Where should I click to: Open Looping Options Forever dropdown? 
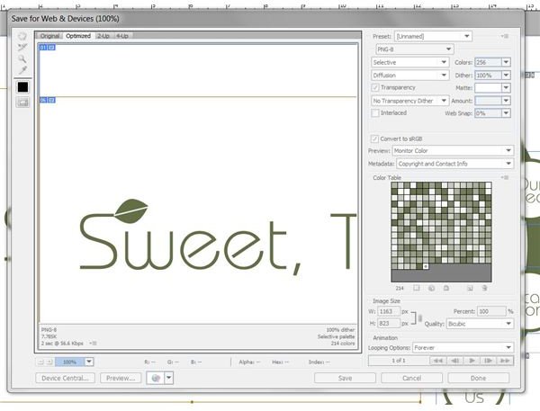(x=463, y=348)
